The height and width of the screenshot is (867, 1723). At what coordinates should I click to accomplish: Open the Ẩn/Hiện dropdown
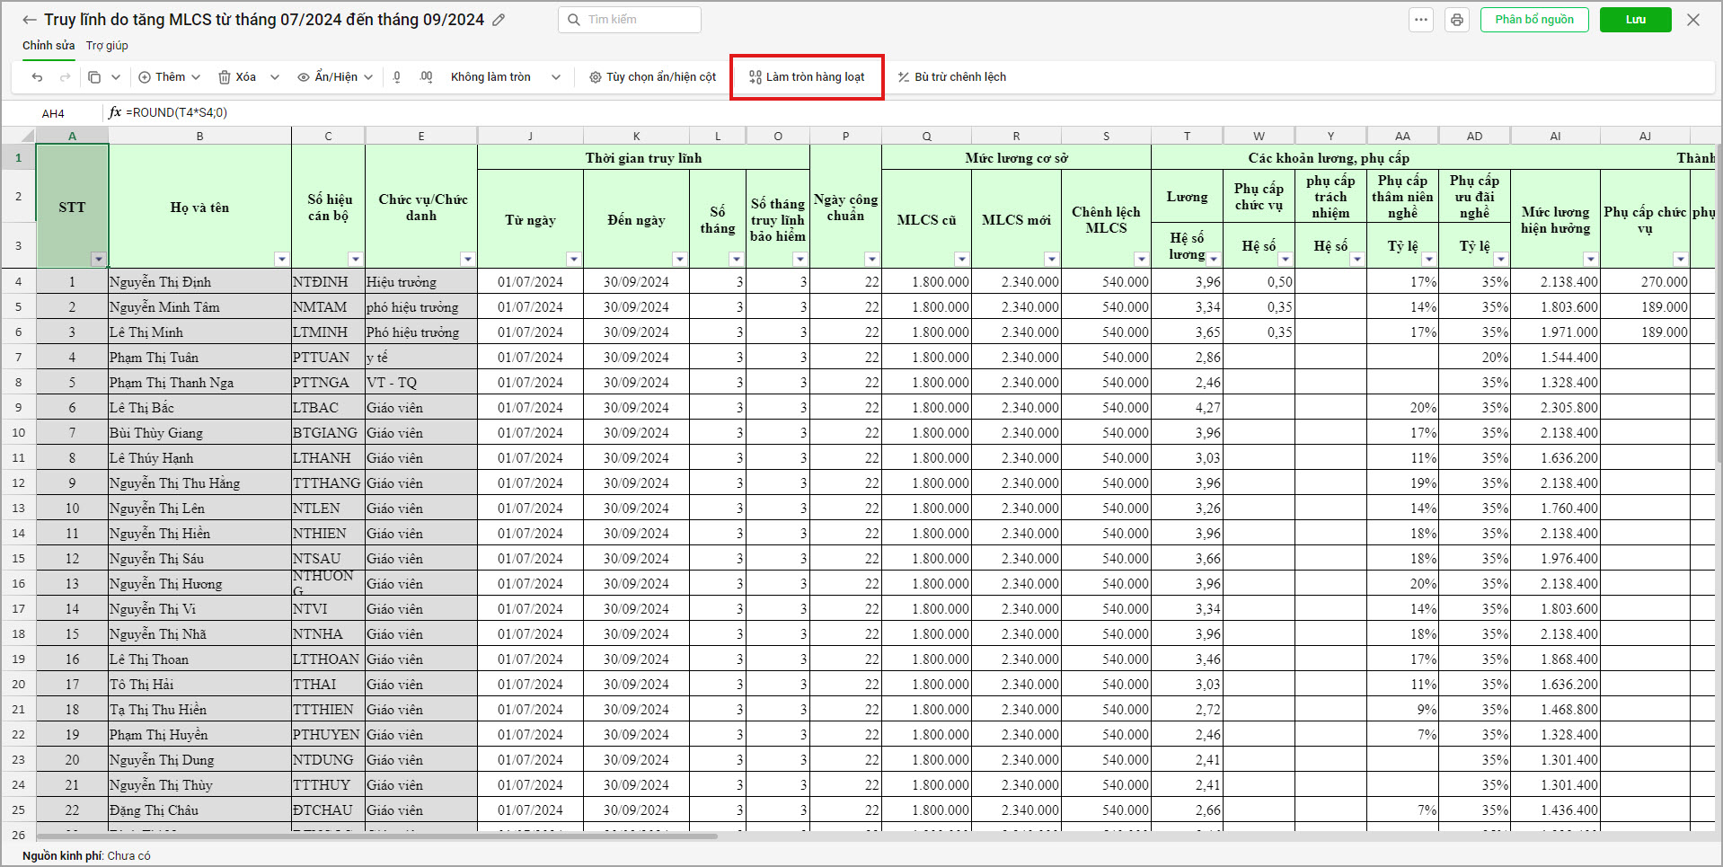335,77
